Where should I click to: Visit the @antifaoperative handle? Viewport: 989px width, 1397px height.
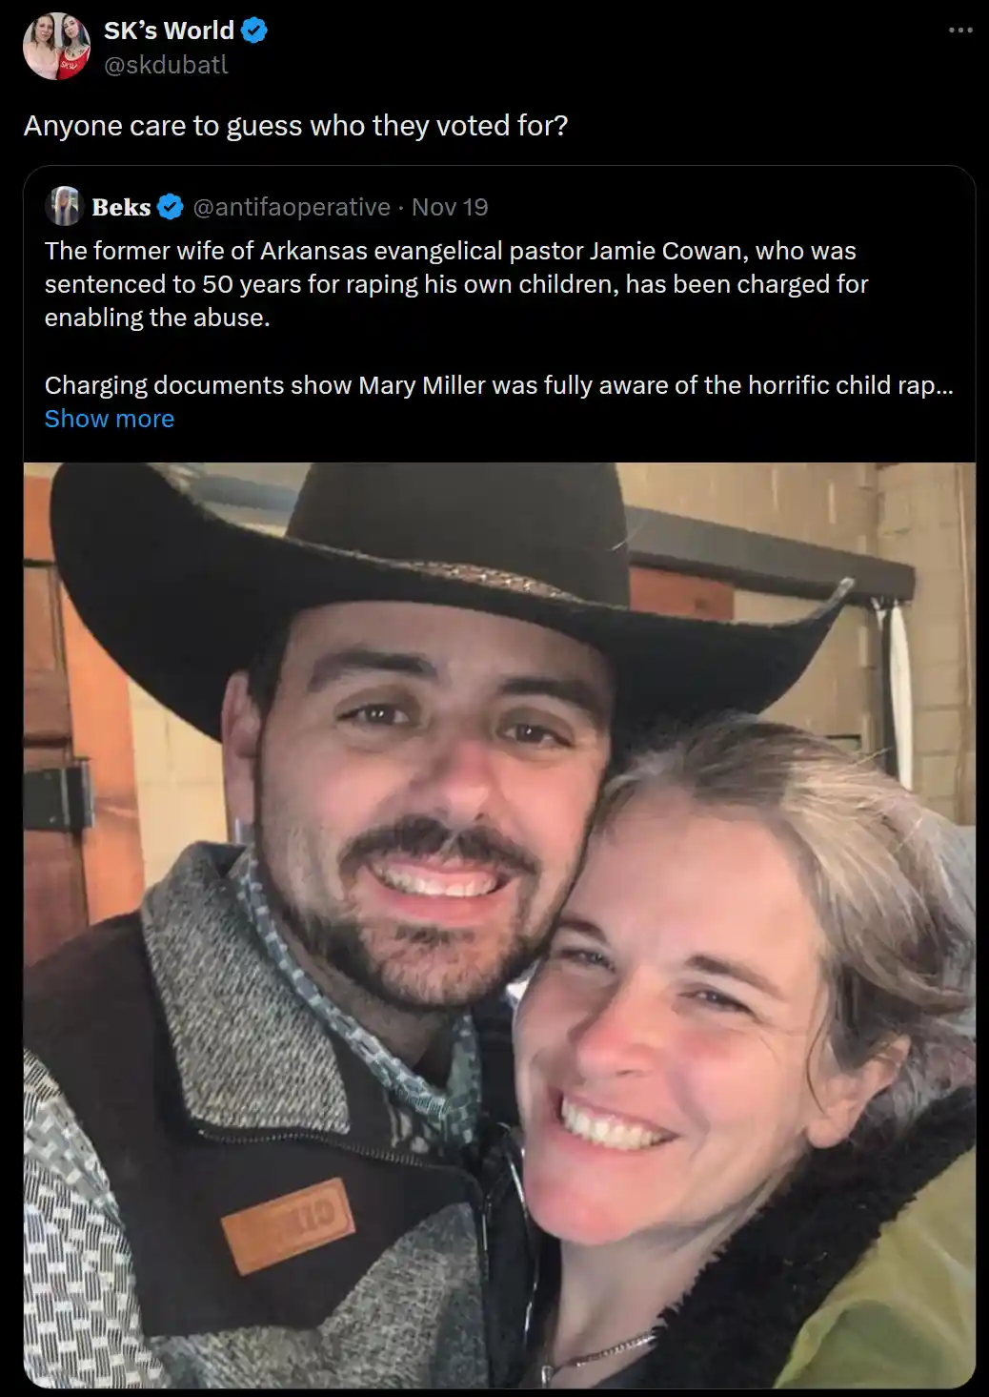coord(292,207)
